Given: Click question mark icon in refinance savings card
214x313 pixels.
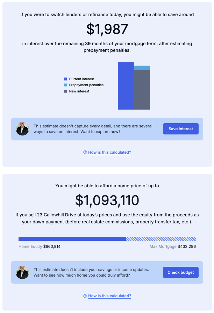Looking at the screenshot, I should click(x=85, y=152).
